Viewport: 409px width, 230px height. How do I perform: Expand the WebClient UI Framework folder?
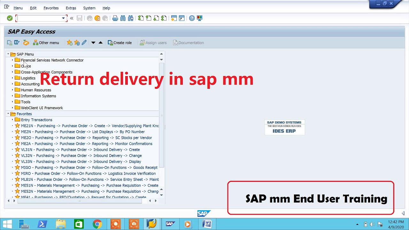coord(12,108)
